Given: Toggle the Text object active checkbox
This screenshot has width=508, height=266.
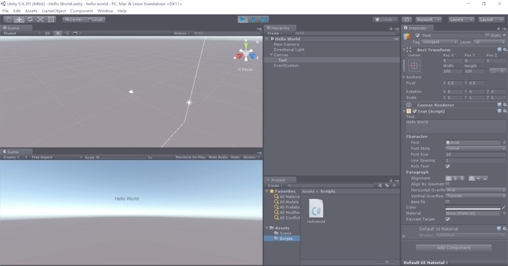Looking at the screenshot, I should click(417, 35).
